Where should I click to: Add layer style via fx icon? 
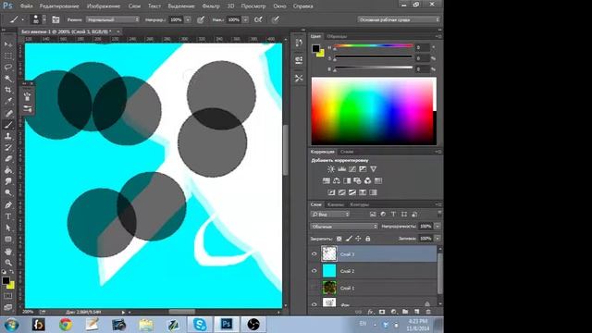tap(370, 312)
